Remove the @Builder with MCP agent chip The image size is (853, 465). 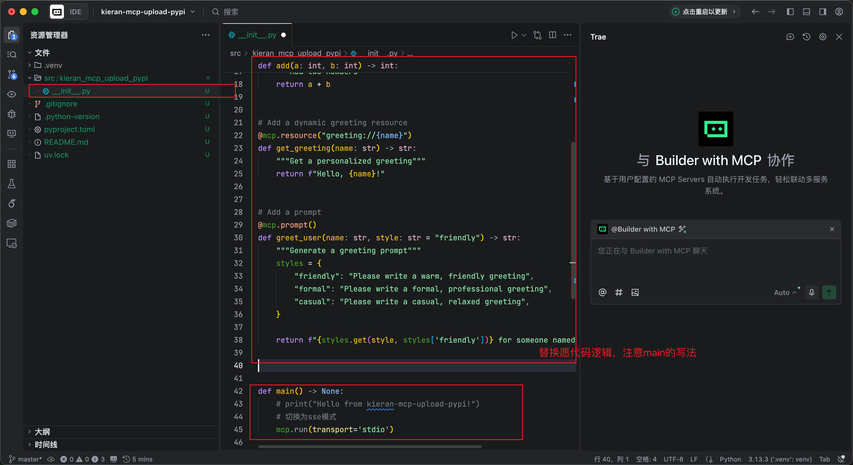[832, 229]
